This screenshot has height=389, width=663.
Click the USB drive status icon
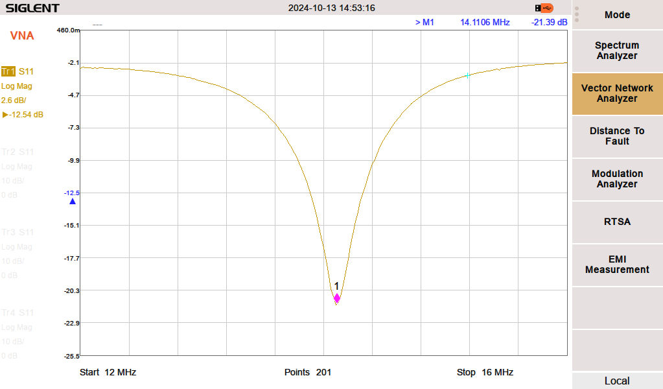click(544, 8)
